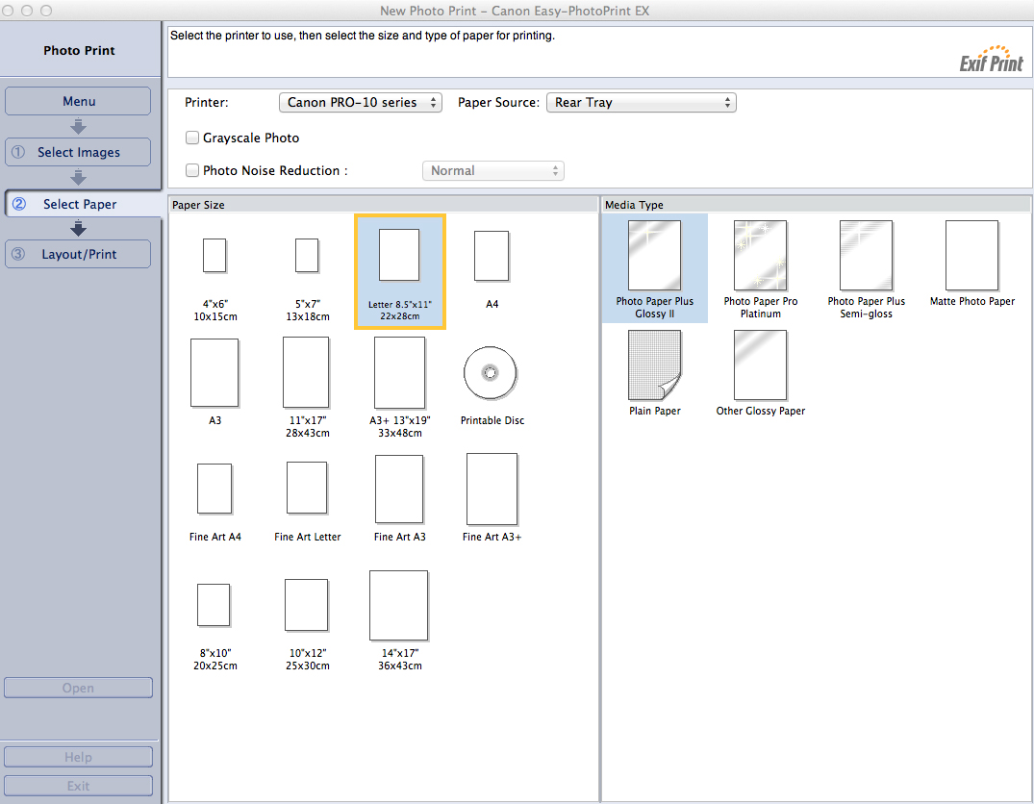Screen dimensions: 1034x804
Task: Choose the 5"x7" 13x18cm paper size
Action: pyautogui.click(x=307, y=256)
